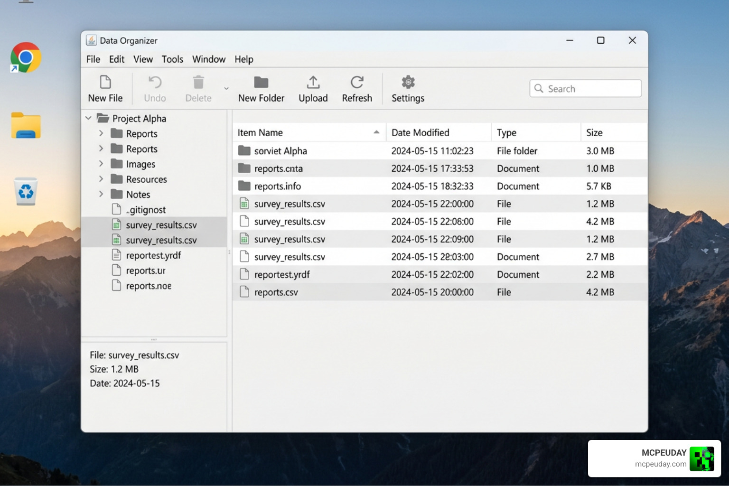Click the Item Name column header
Viewport: 729px width, 486px height.
pyautogui.click(x=309, y=132)
